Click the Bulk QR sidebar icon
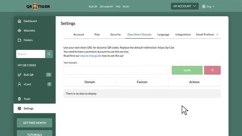Viewport: 242px width, 136px height. click(19, 75)
